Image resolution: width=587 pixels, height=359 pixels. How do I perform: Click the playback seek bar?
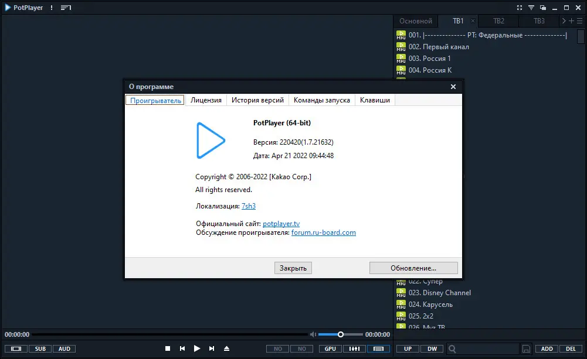click(x=170, y=334)
